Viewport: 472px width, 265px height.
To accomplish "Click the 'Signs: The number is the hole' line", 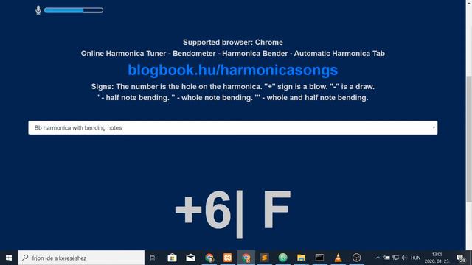I will 233,87.
